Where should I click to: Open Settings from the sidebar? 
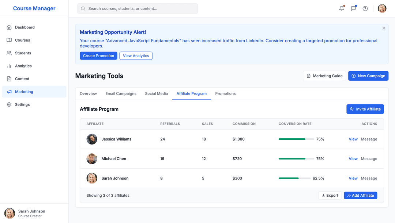coord(22,104)
